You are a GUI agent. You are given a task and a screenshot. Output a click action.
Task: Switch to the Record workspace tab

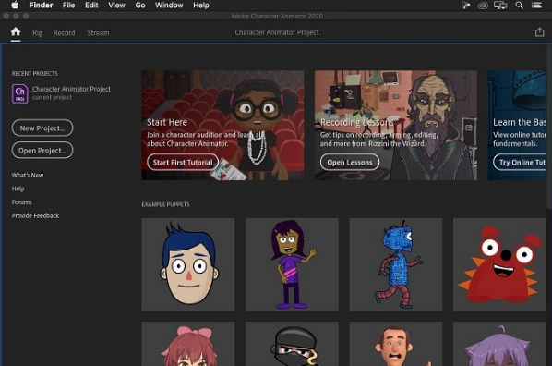[x=64, y=32]
